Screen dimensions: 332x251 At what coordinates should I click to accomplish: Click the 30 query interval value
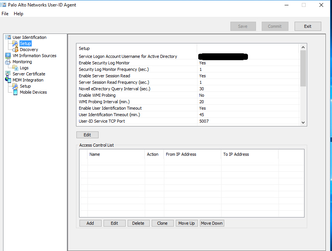[202, 89]
